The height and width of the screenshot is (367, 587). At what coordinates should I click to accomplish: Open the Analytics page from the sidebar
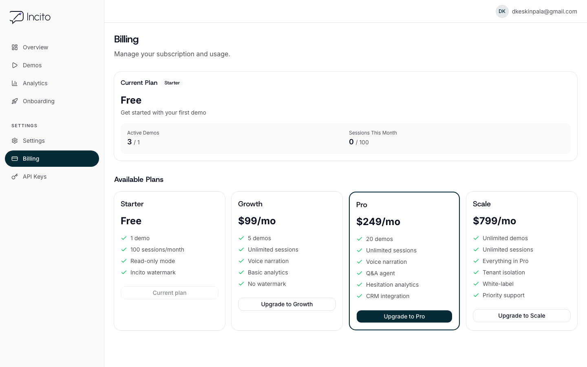coord(35,83)
